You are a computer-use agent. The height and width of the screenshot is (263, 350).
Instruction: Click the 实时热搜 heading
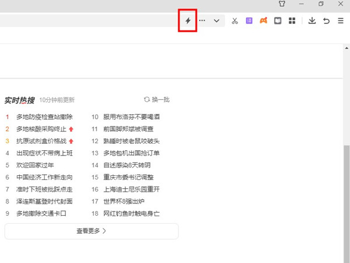pos(19,100)
